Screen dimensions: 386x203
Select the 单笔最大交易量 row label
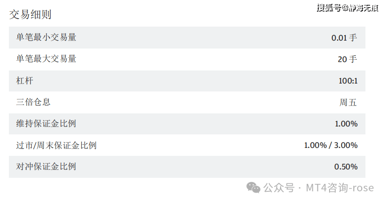[x=46, y=59]
